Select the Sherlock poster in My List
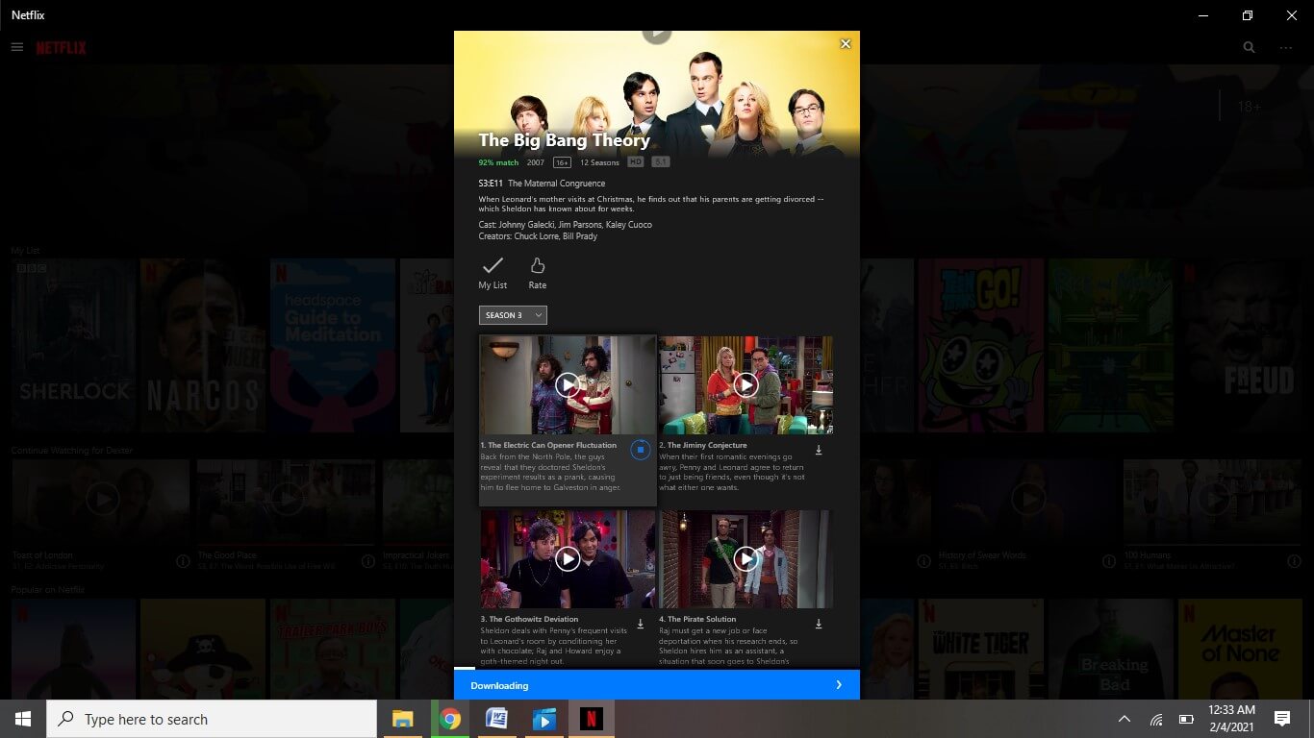Image resolution: width=1314 pixels, height=738 pixels. click(74, 345)
